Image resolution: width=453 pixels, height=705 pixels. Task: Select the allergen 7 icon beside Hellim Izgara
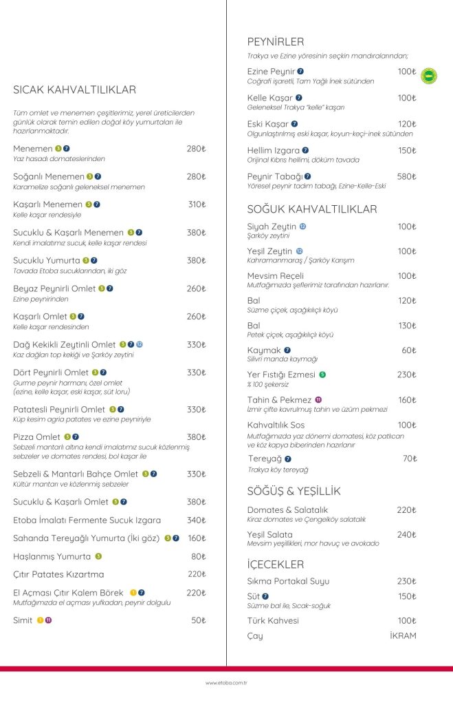(305, 150)
